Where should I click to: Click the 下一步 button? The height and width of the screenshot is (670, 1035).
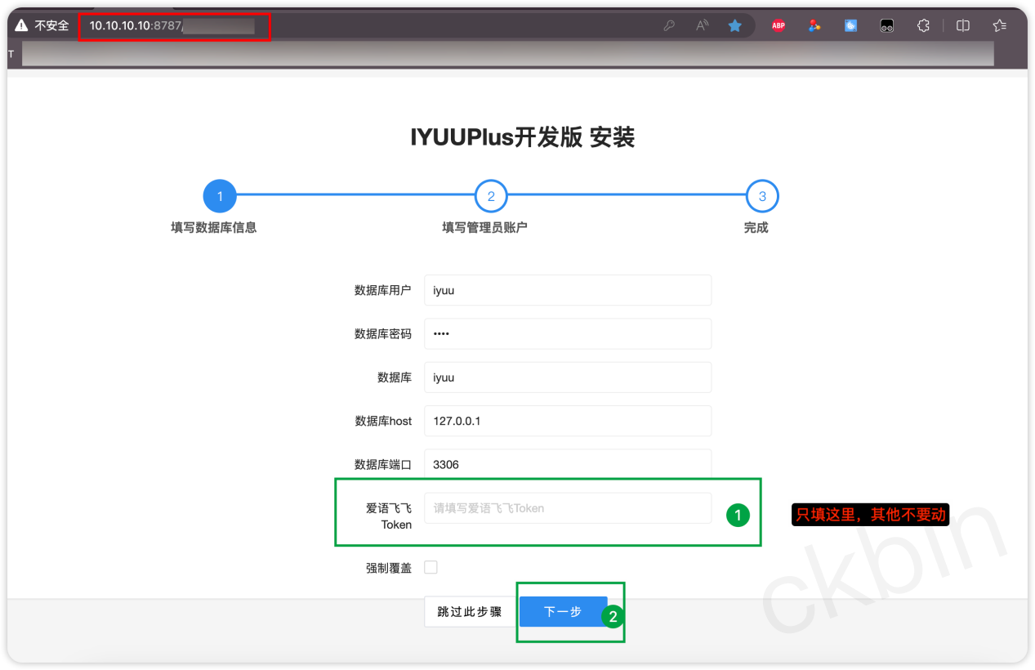point(564,611)
